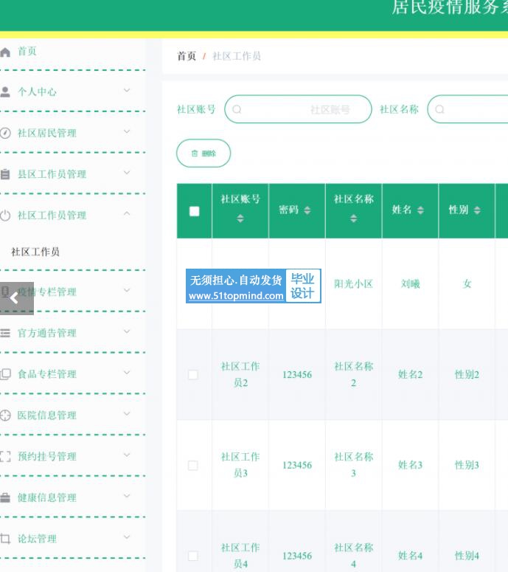
Task: Click the home icon in sidebar
Action: 6,52
